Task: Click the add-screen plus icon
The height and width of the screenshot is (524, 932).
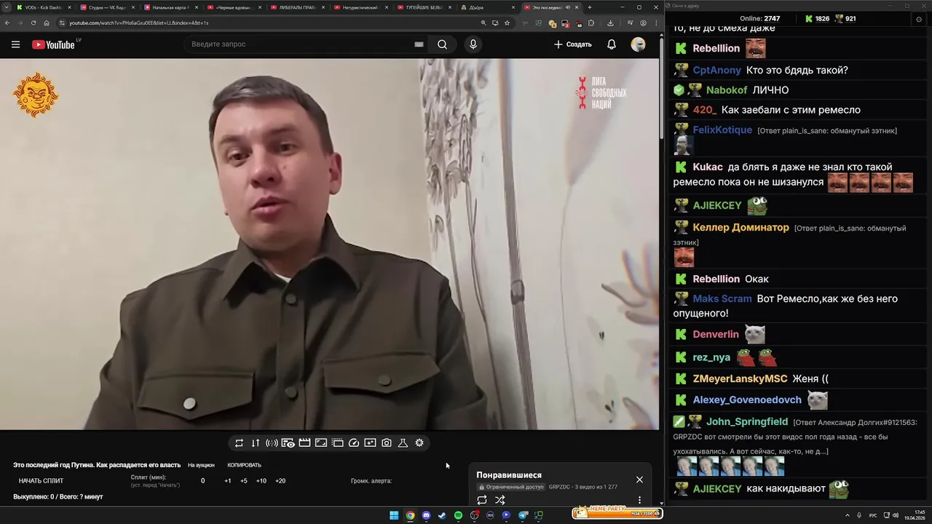Action: pyautogui.click(x=370, y=442)
